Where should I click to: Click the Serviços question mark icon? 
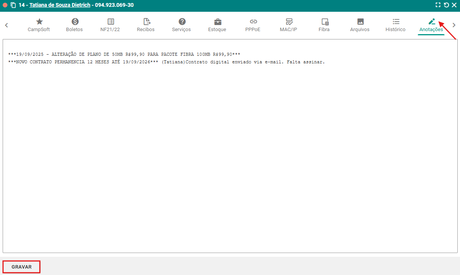click(182, 22)
